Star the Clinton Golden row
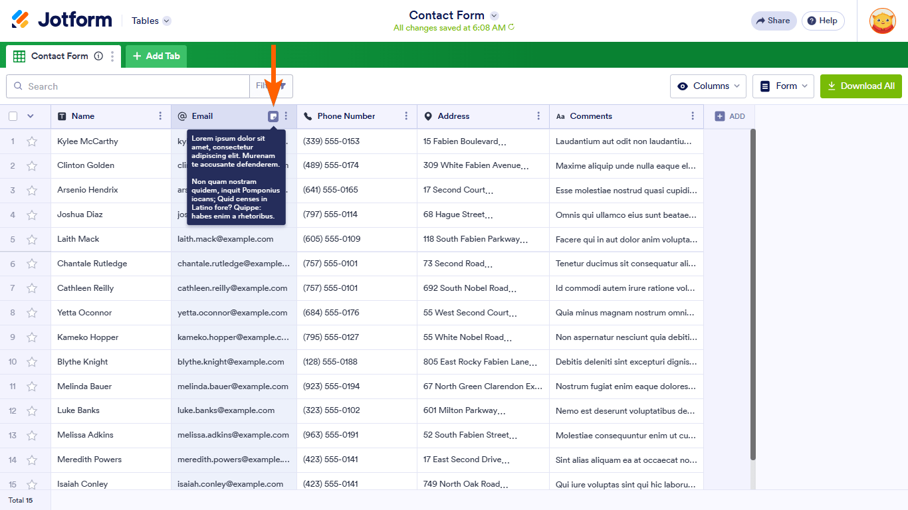 coord(32,166)
